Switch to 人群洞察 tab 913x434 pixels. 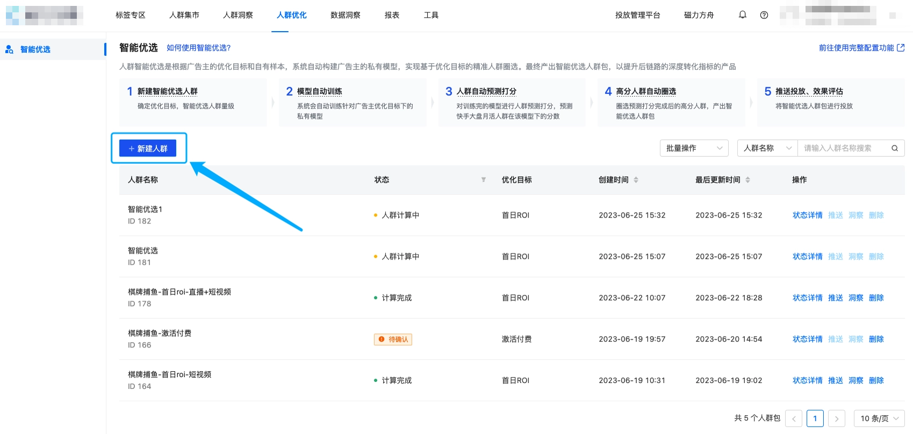pyautogui.click(x=238, y=15)
